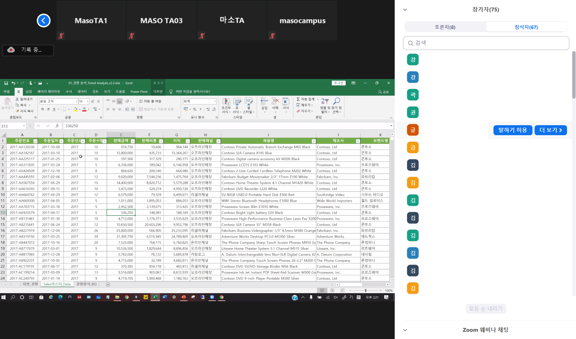Toggle bold formatting in the font group
This screenshot has width=576, height=339.
point(42,109)
